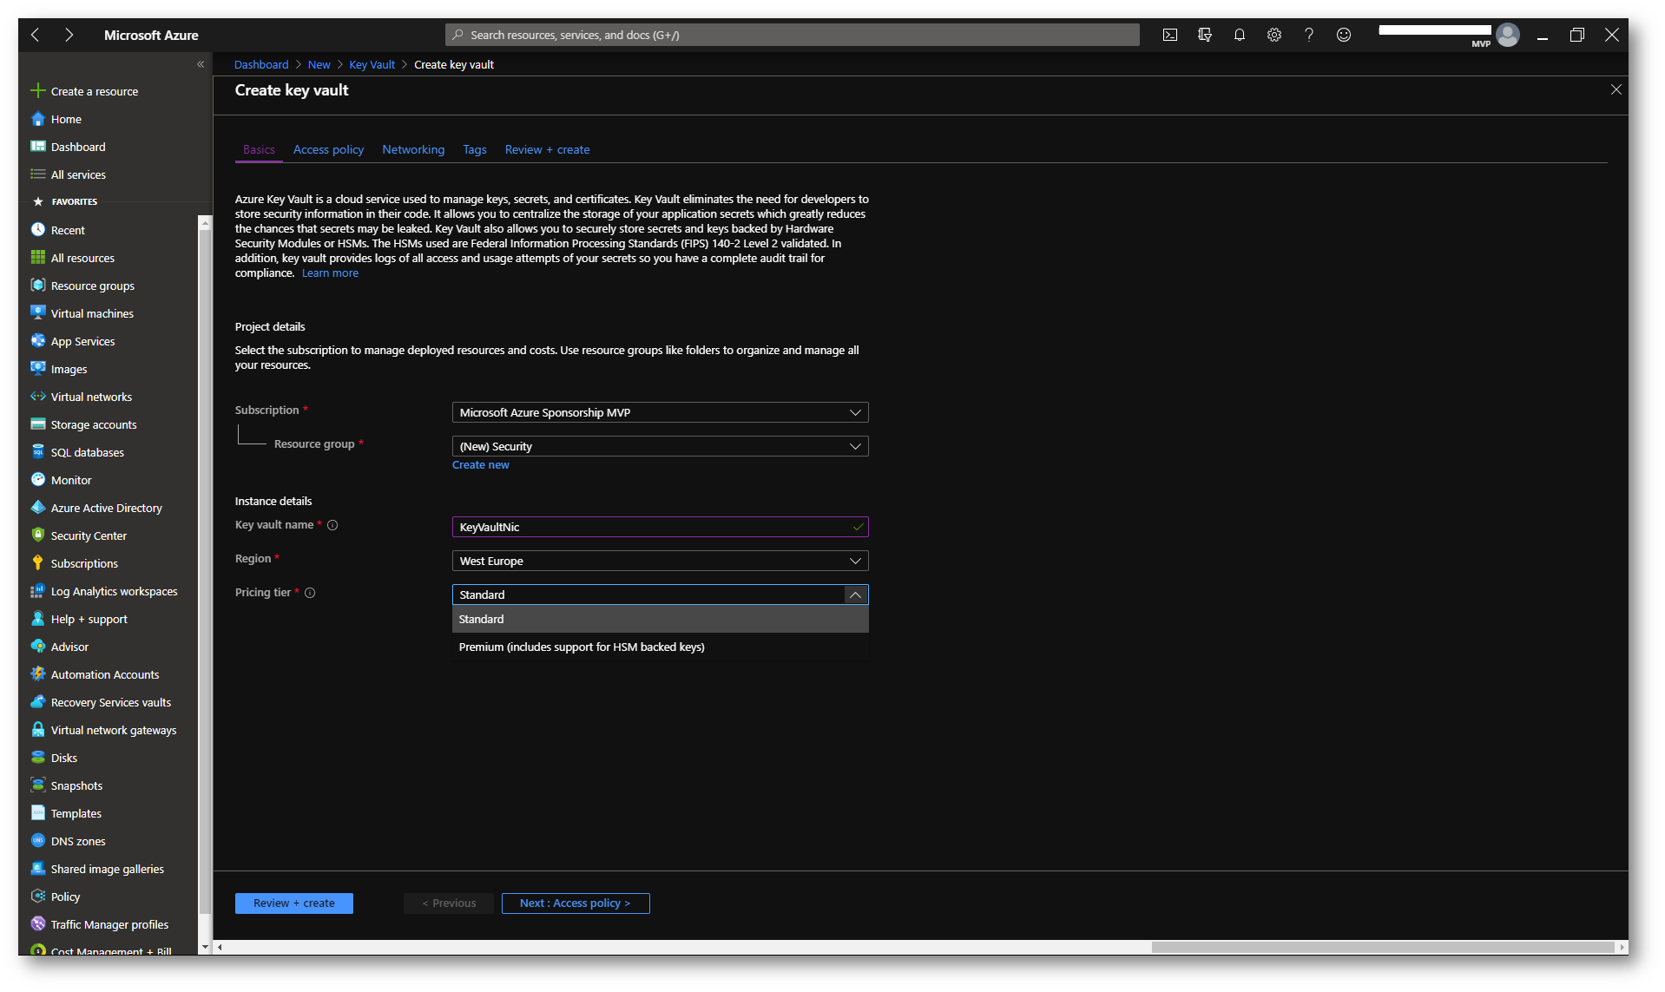Open the Resource group dropdown
The width and height of the screenshot is (1665, 992).
pos(660,446)
